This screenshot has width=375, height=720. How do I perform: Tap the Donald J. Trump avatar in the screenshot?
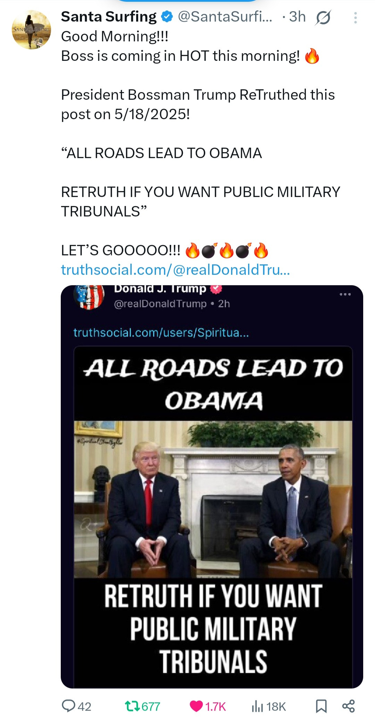89,296
